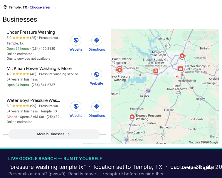Select the red map pin near Troy
Screen dimensions: 222x178
pos(182,56)
